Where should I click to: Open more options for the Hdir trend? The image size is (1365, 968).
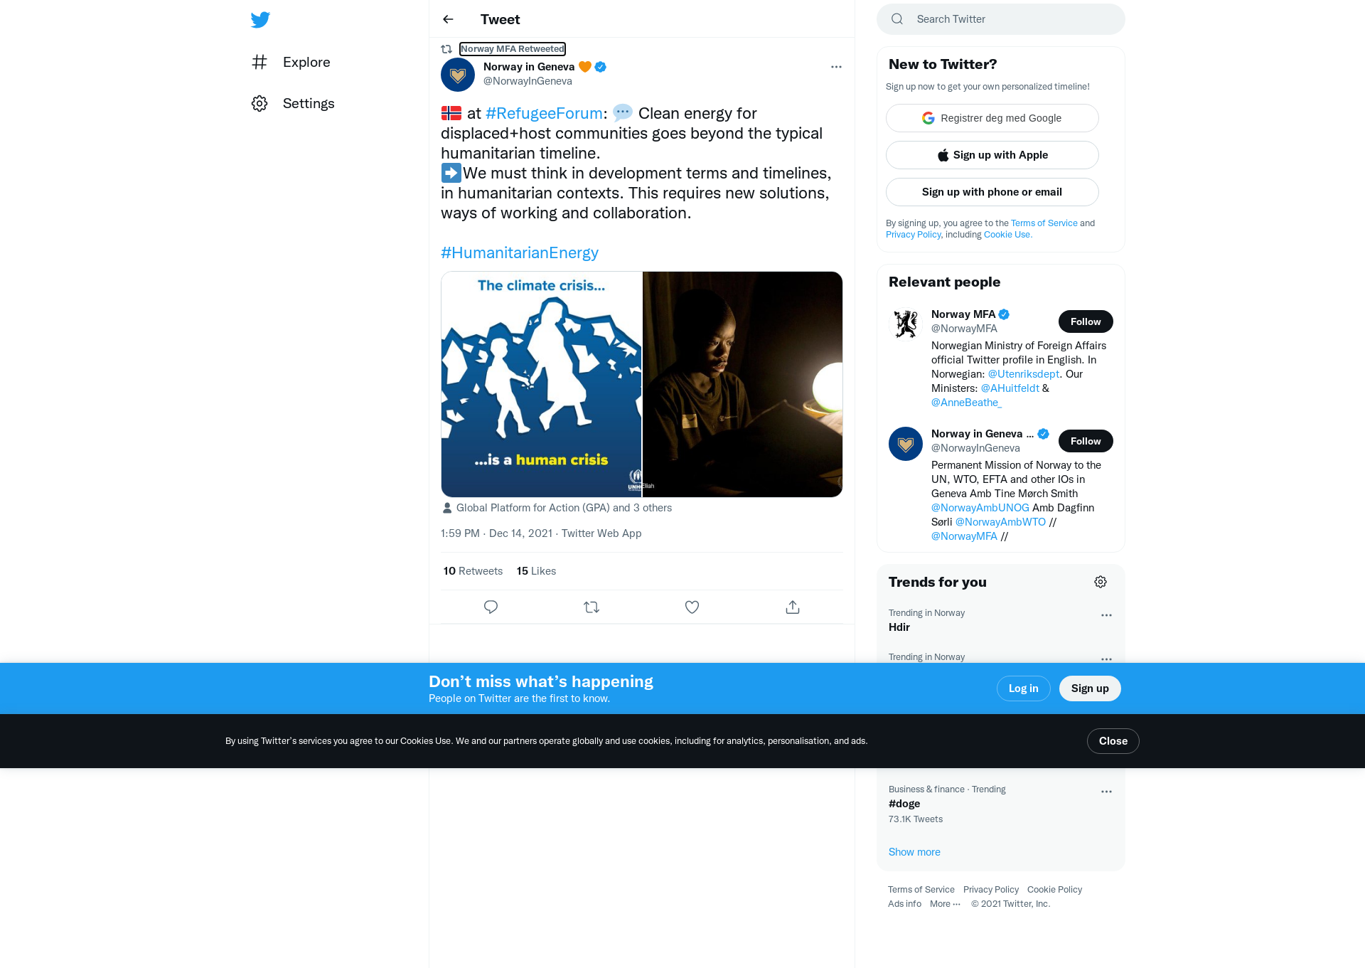(x=1106, y=615)
